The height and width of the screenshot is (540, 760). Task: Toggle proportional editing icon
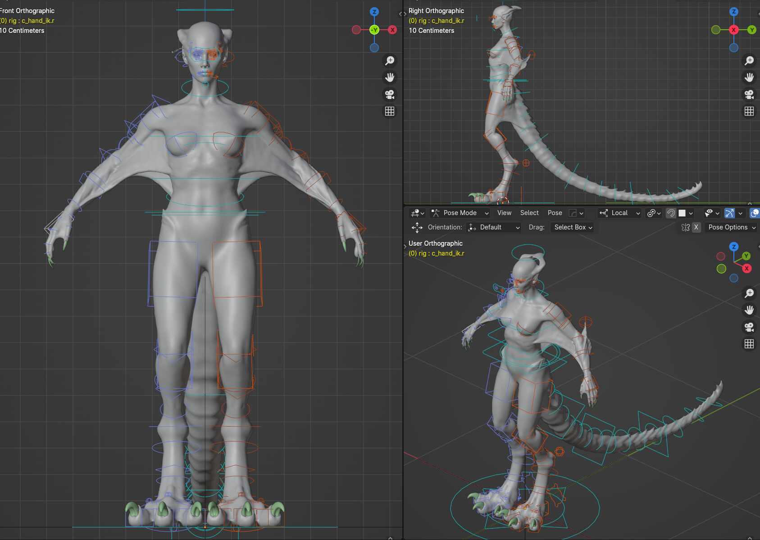pos(670,213)
